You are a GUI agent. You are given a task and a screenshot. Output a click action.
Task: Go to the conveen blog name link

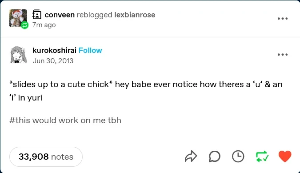click(60, 15)
